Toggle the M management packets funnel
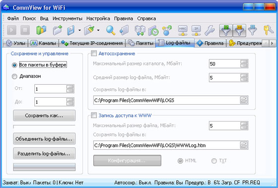278x188 pixels. point(239,30)
